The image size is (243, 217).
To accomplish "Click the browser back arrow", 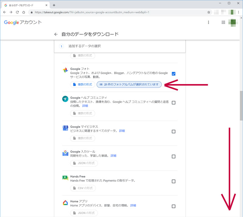I will tap(5, 12).
